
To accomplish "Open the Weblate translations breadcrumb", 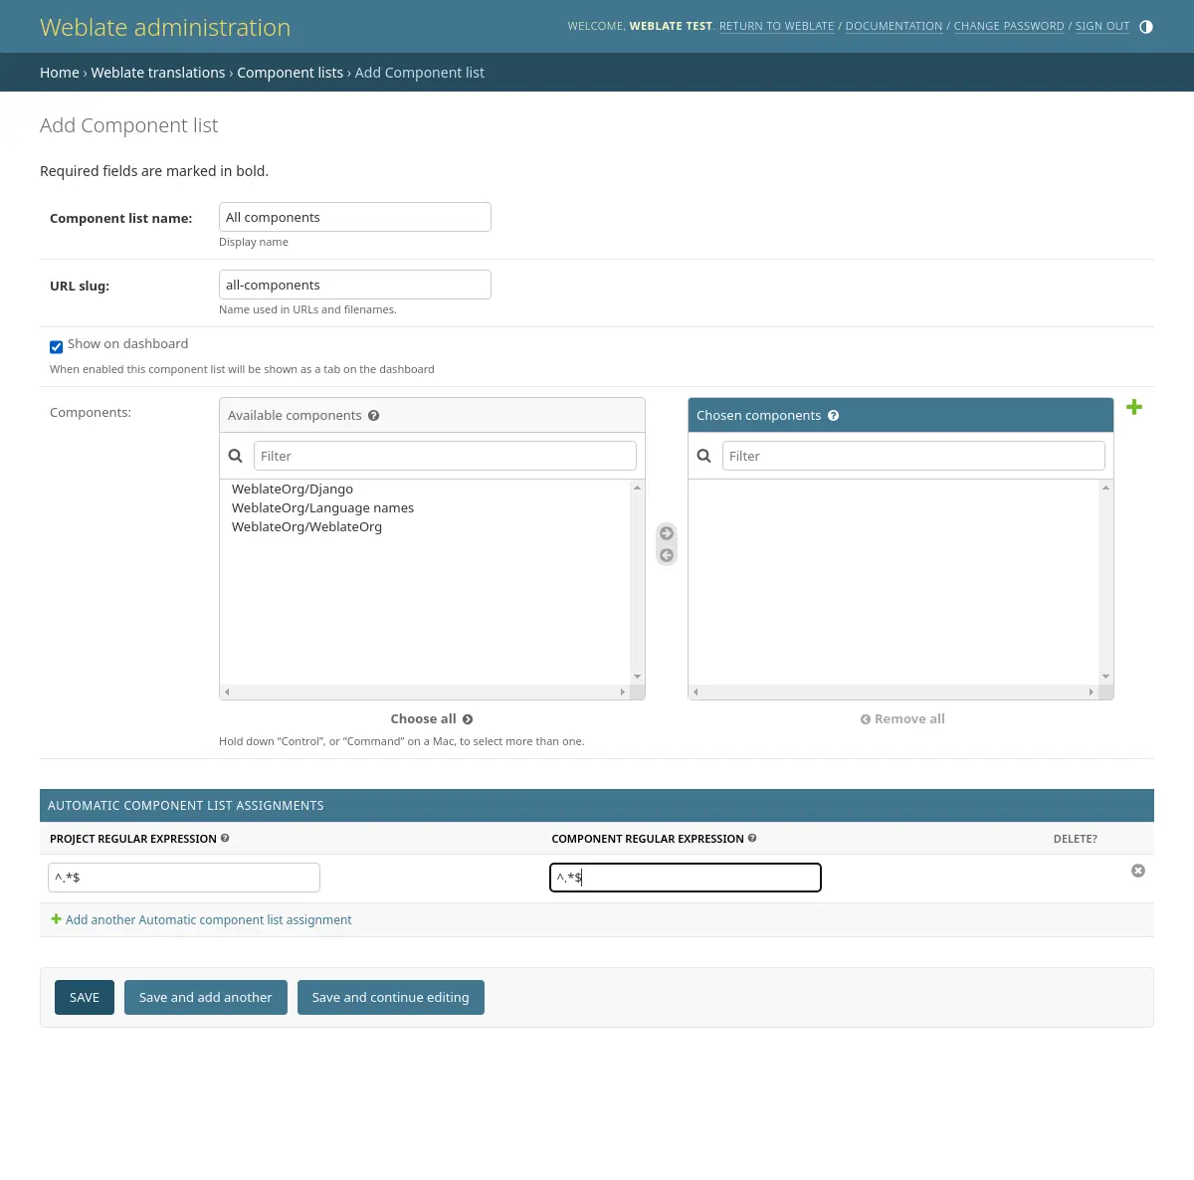I will (x=158, y=73).
